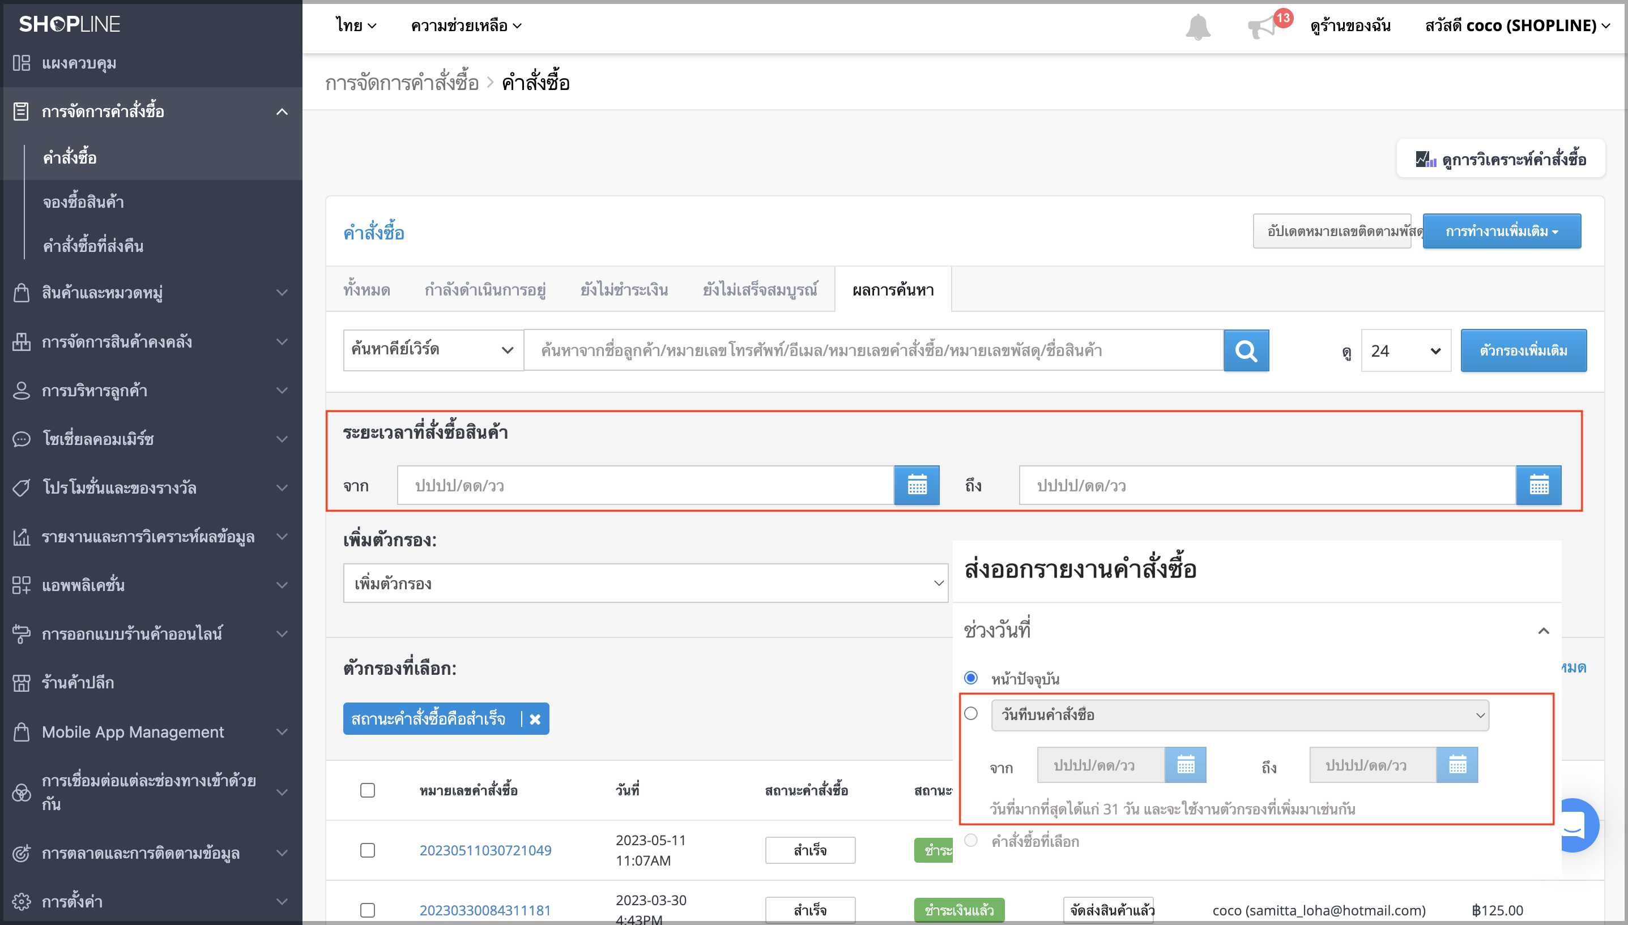Select the หน้าปัจจุบัน radio option

[971, 678]
